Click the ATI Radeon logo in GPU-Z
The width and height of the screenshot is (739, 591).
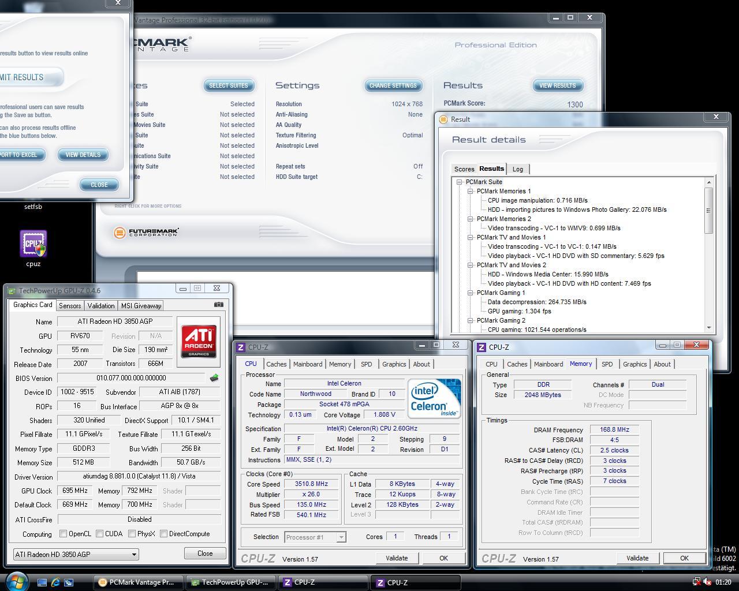tap(199, 341)
